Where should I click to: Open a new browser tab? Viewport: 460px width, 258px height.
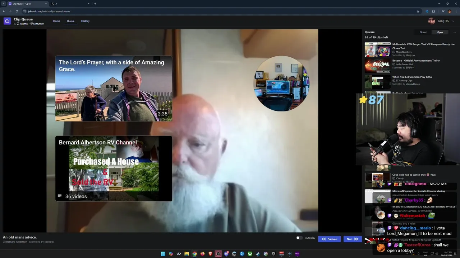click(x=95, y=4)
